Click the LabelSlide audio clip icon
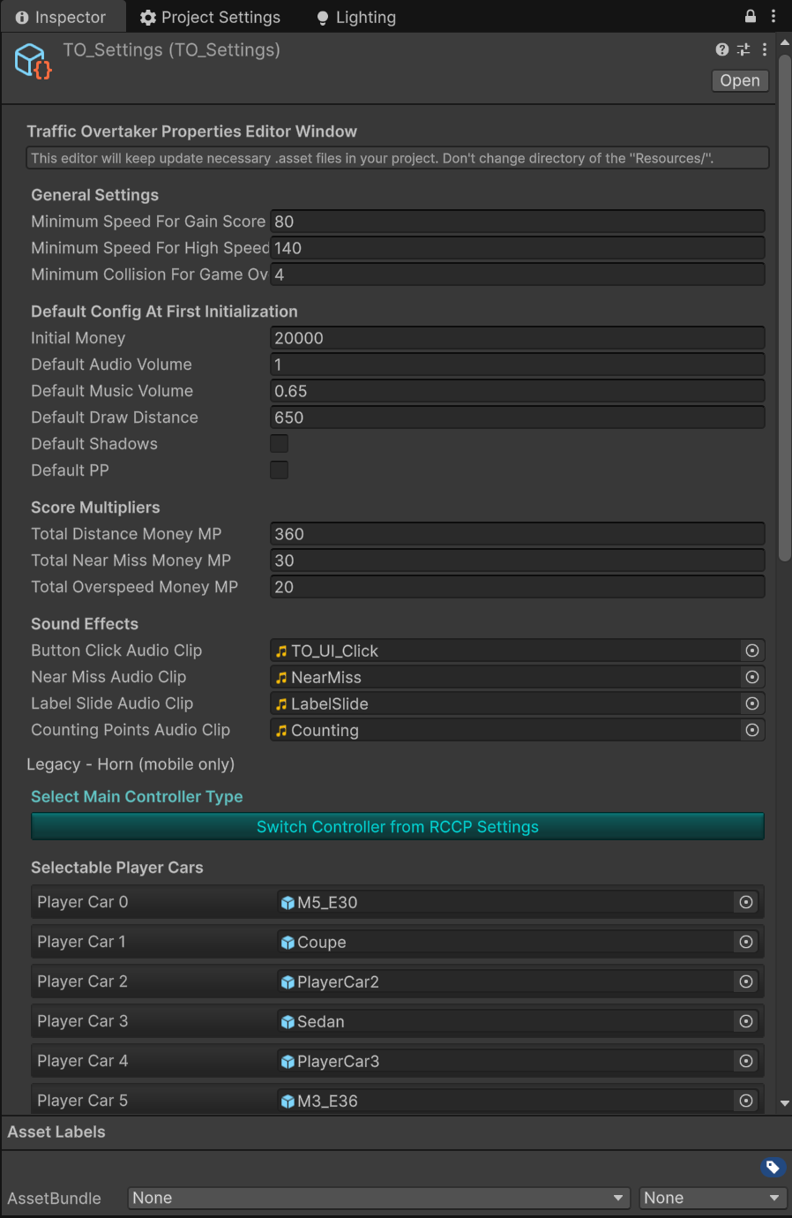Image resolution: width=792 pixels, height=1218 pixels. [281, 704]
